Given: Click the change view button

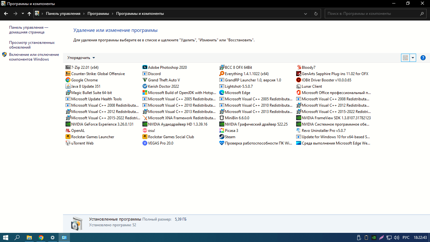Looking at the screenshot, I should [x=405, y=58].
